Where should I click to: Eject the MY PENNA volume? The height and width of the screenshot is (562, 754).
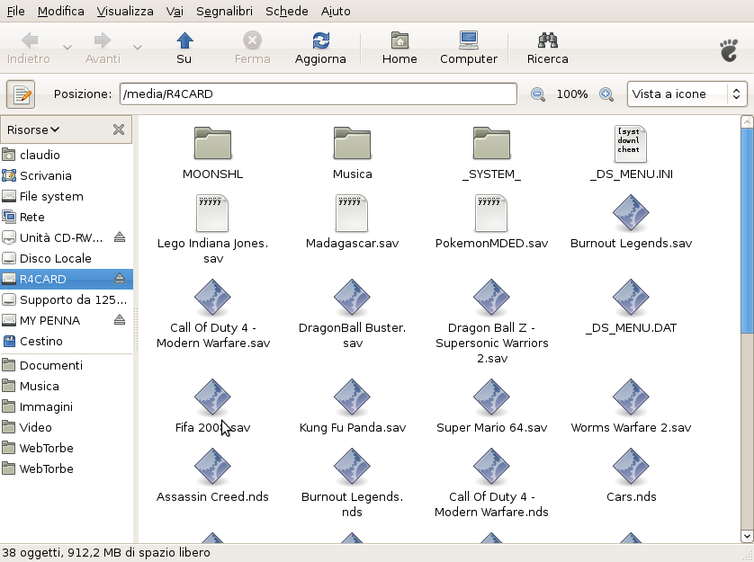(x=120, y=320)
